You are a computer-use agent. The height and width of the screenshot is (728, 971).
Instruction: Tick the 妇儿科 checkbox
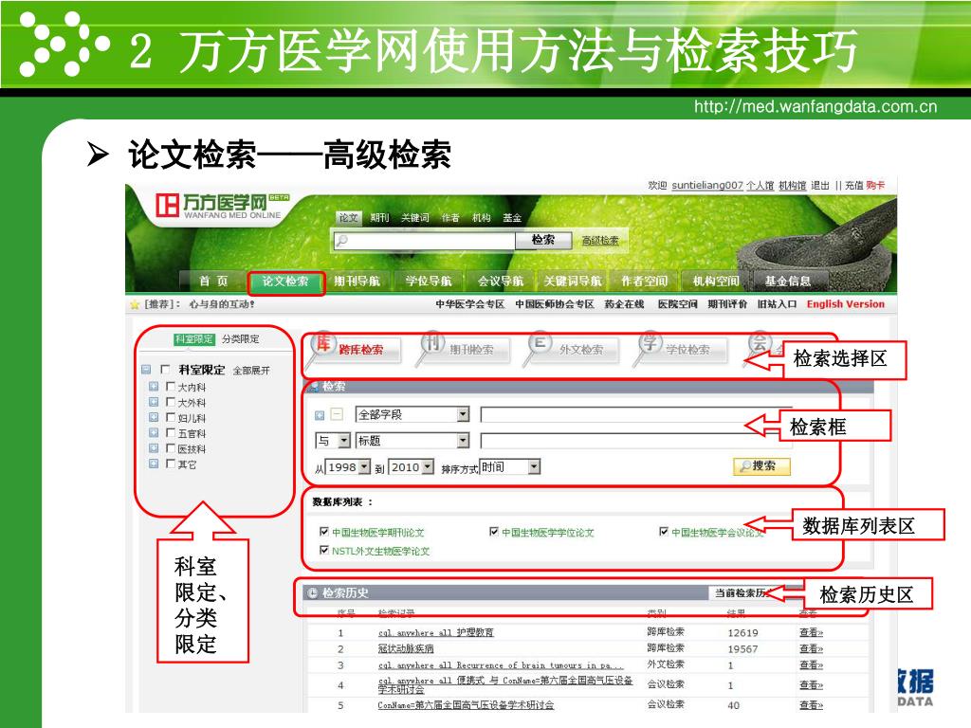pyautogui.click(x=171, y=417)
